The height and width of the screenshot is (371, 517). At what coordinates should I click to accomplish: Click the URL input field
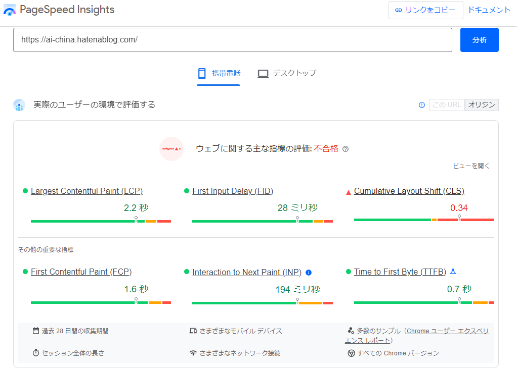pos(233,40)
